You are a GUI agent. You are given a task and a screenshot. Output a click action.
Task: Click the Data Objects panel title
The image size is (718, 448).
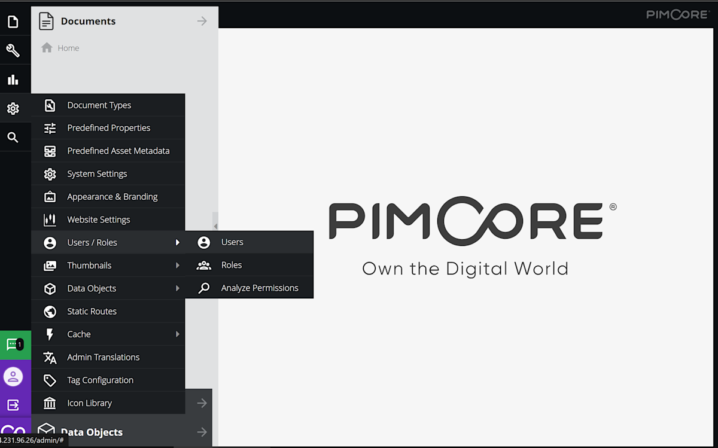[92, 432]
